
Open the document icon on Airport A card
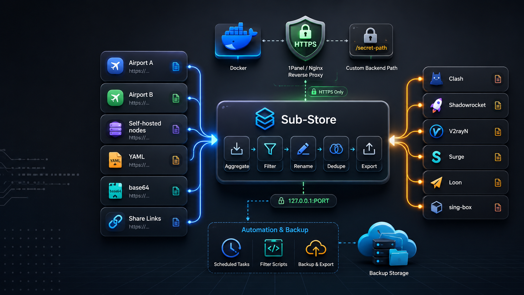click(x=176, y=66)
